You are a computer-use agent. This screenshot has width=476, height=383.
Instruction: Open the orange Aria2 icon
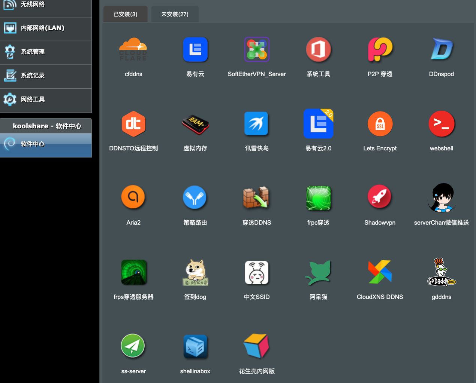coord(133,197)
